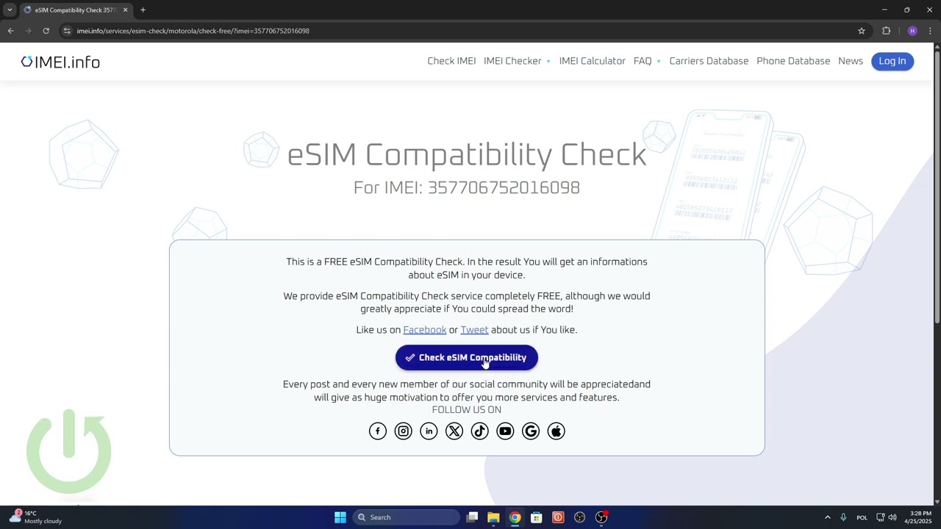Image resolution: width=941 pixels, height=529 pixels.
Task: Click the Google social icon
Action: pyautogui.click(x=531, y=431)
